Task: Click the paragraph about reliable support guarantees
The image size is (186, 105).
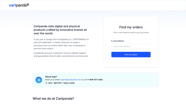Action: click(x=61, y=54)
